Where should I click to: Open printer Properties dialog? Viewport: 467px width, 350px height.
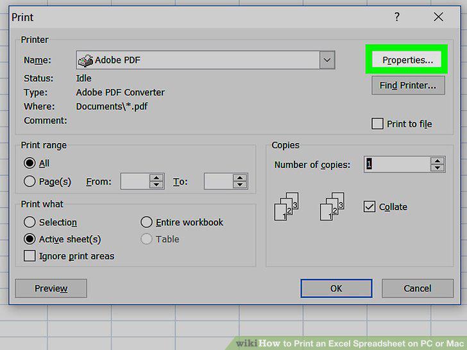point(407,60)
